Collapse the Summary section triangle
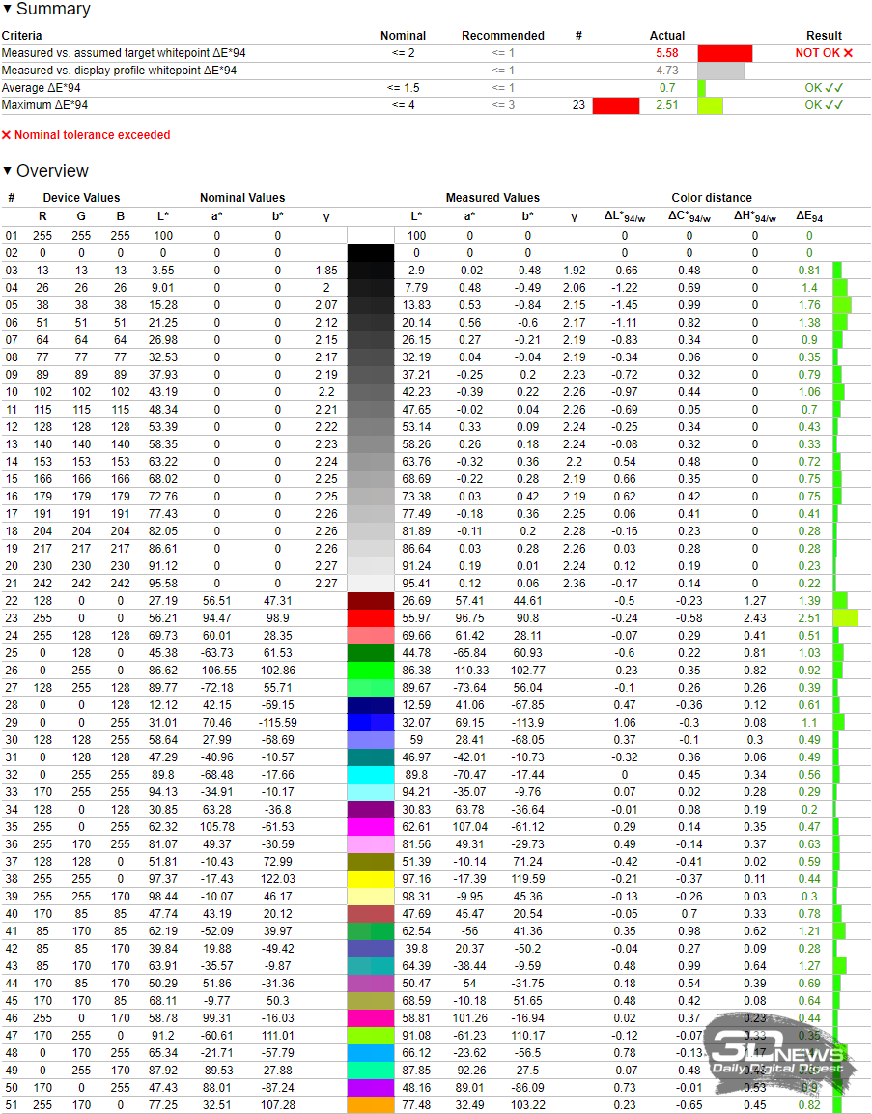The height and width of the screenshot is (1114, 872). coord(8,10)
